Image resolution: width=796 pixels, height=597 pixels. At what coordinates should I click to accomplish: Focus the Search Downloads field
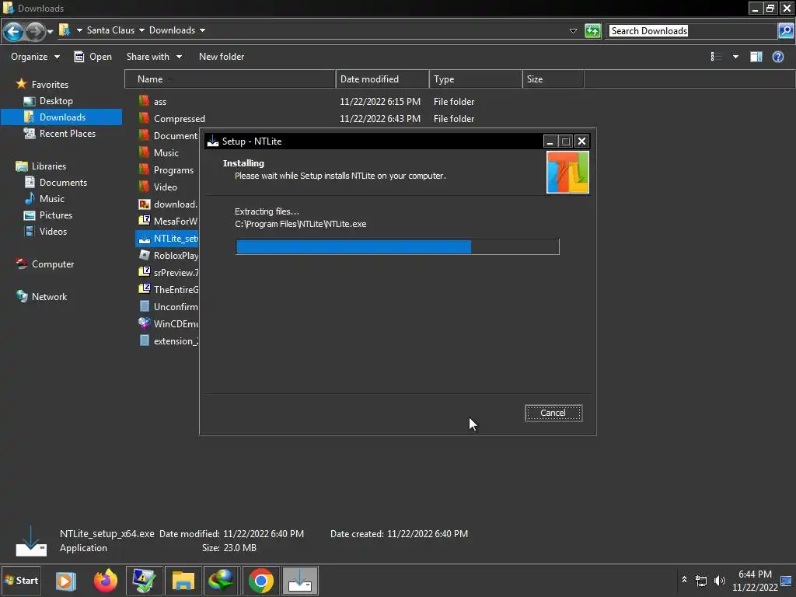(693, 31)
